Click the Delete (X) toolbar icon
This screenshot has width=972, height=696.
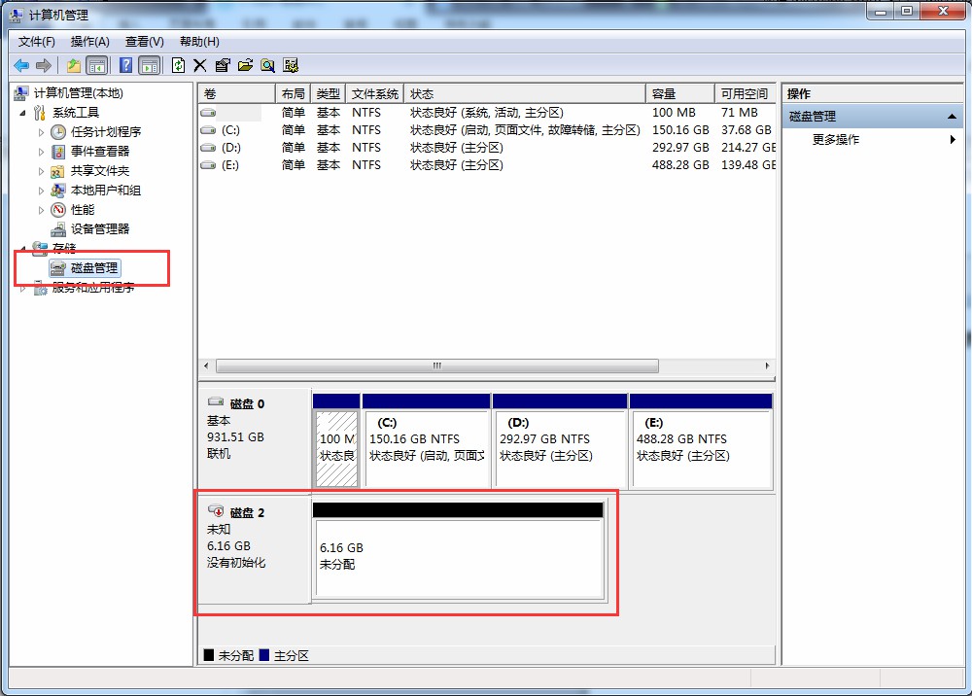tap(200, 65)
